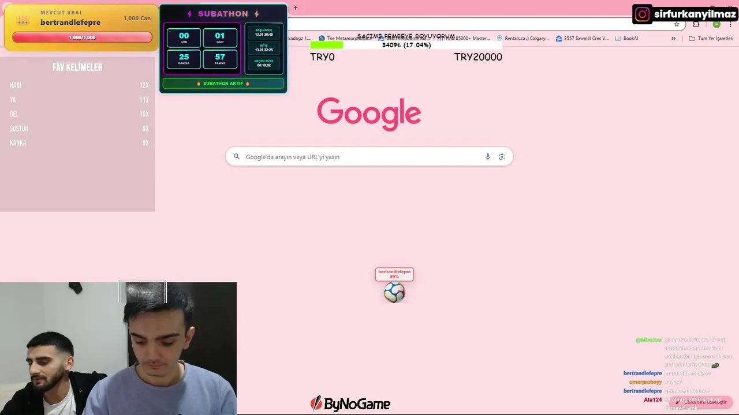
Task: Click bertrandlefepre name in the Mevcut Kral card
Action: tap(70, 22)
